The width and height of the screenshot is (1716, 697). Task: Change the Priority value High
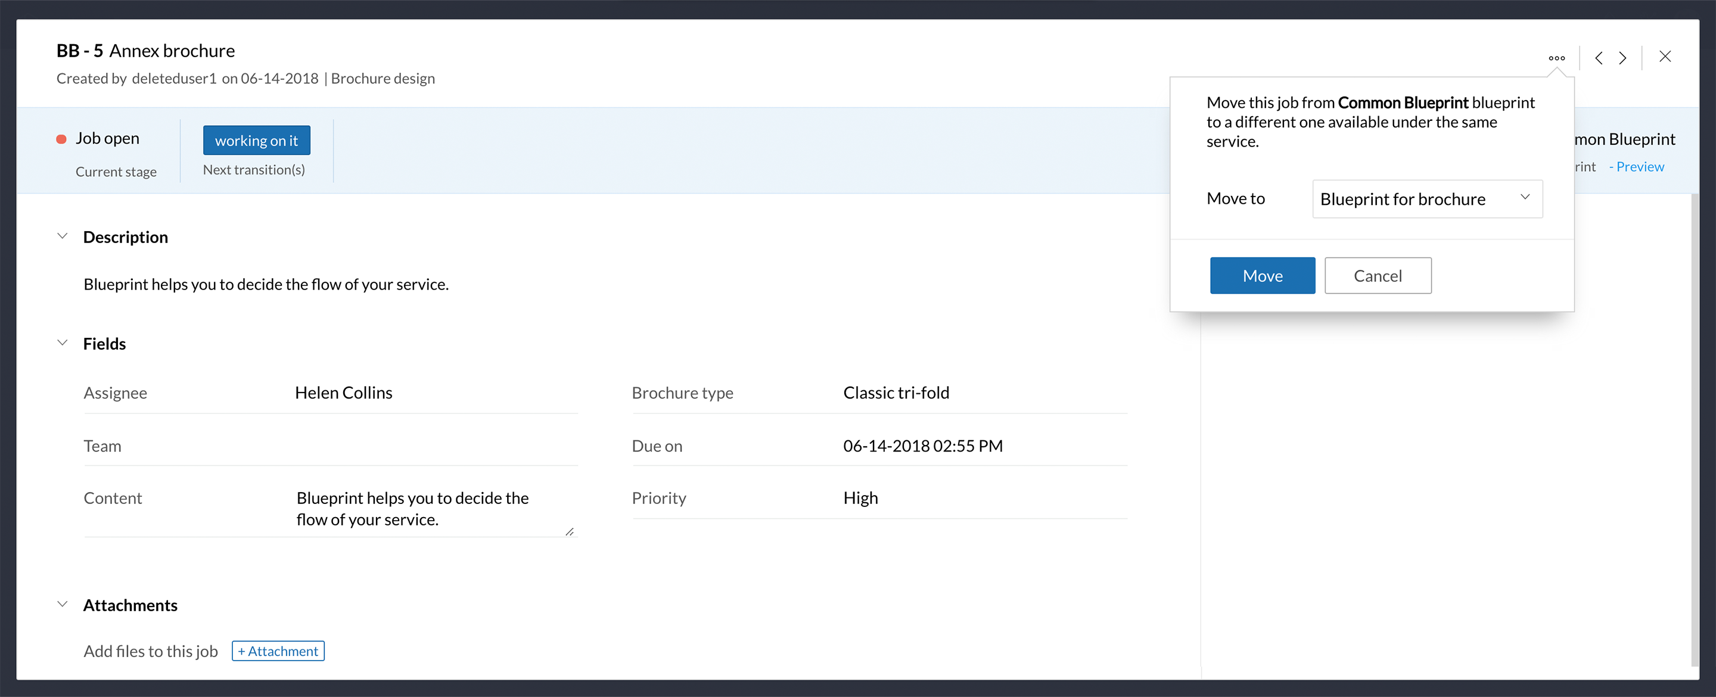point(860,498)
